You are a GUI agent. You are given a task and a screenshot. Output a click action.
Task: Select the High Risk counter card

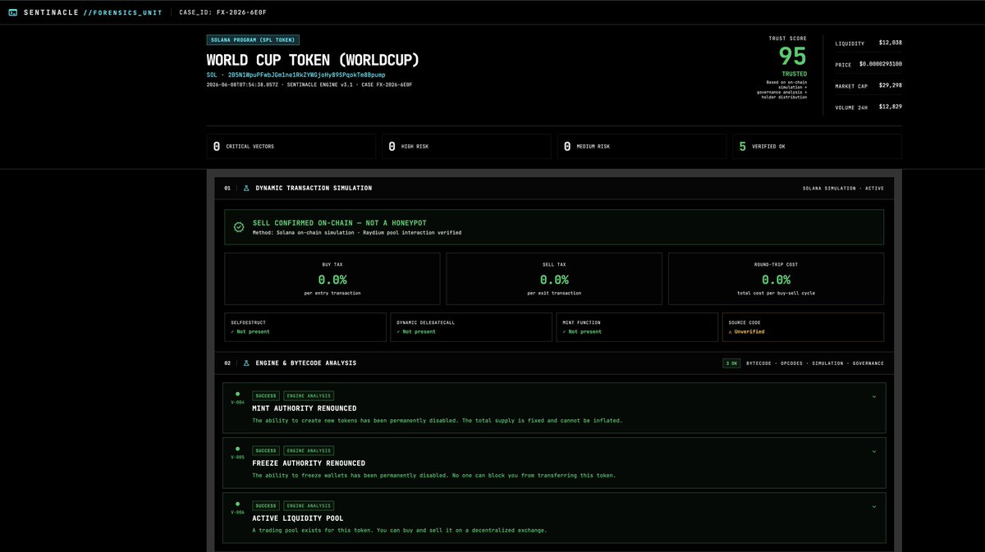467,146
